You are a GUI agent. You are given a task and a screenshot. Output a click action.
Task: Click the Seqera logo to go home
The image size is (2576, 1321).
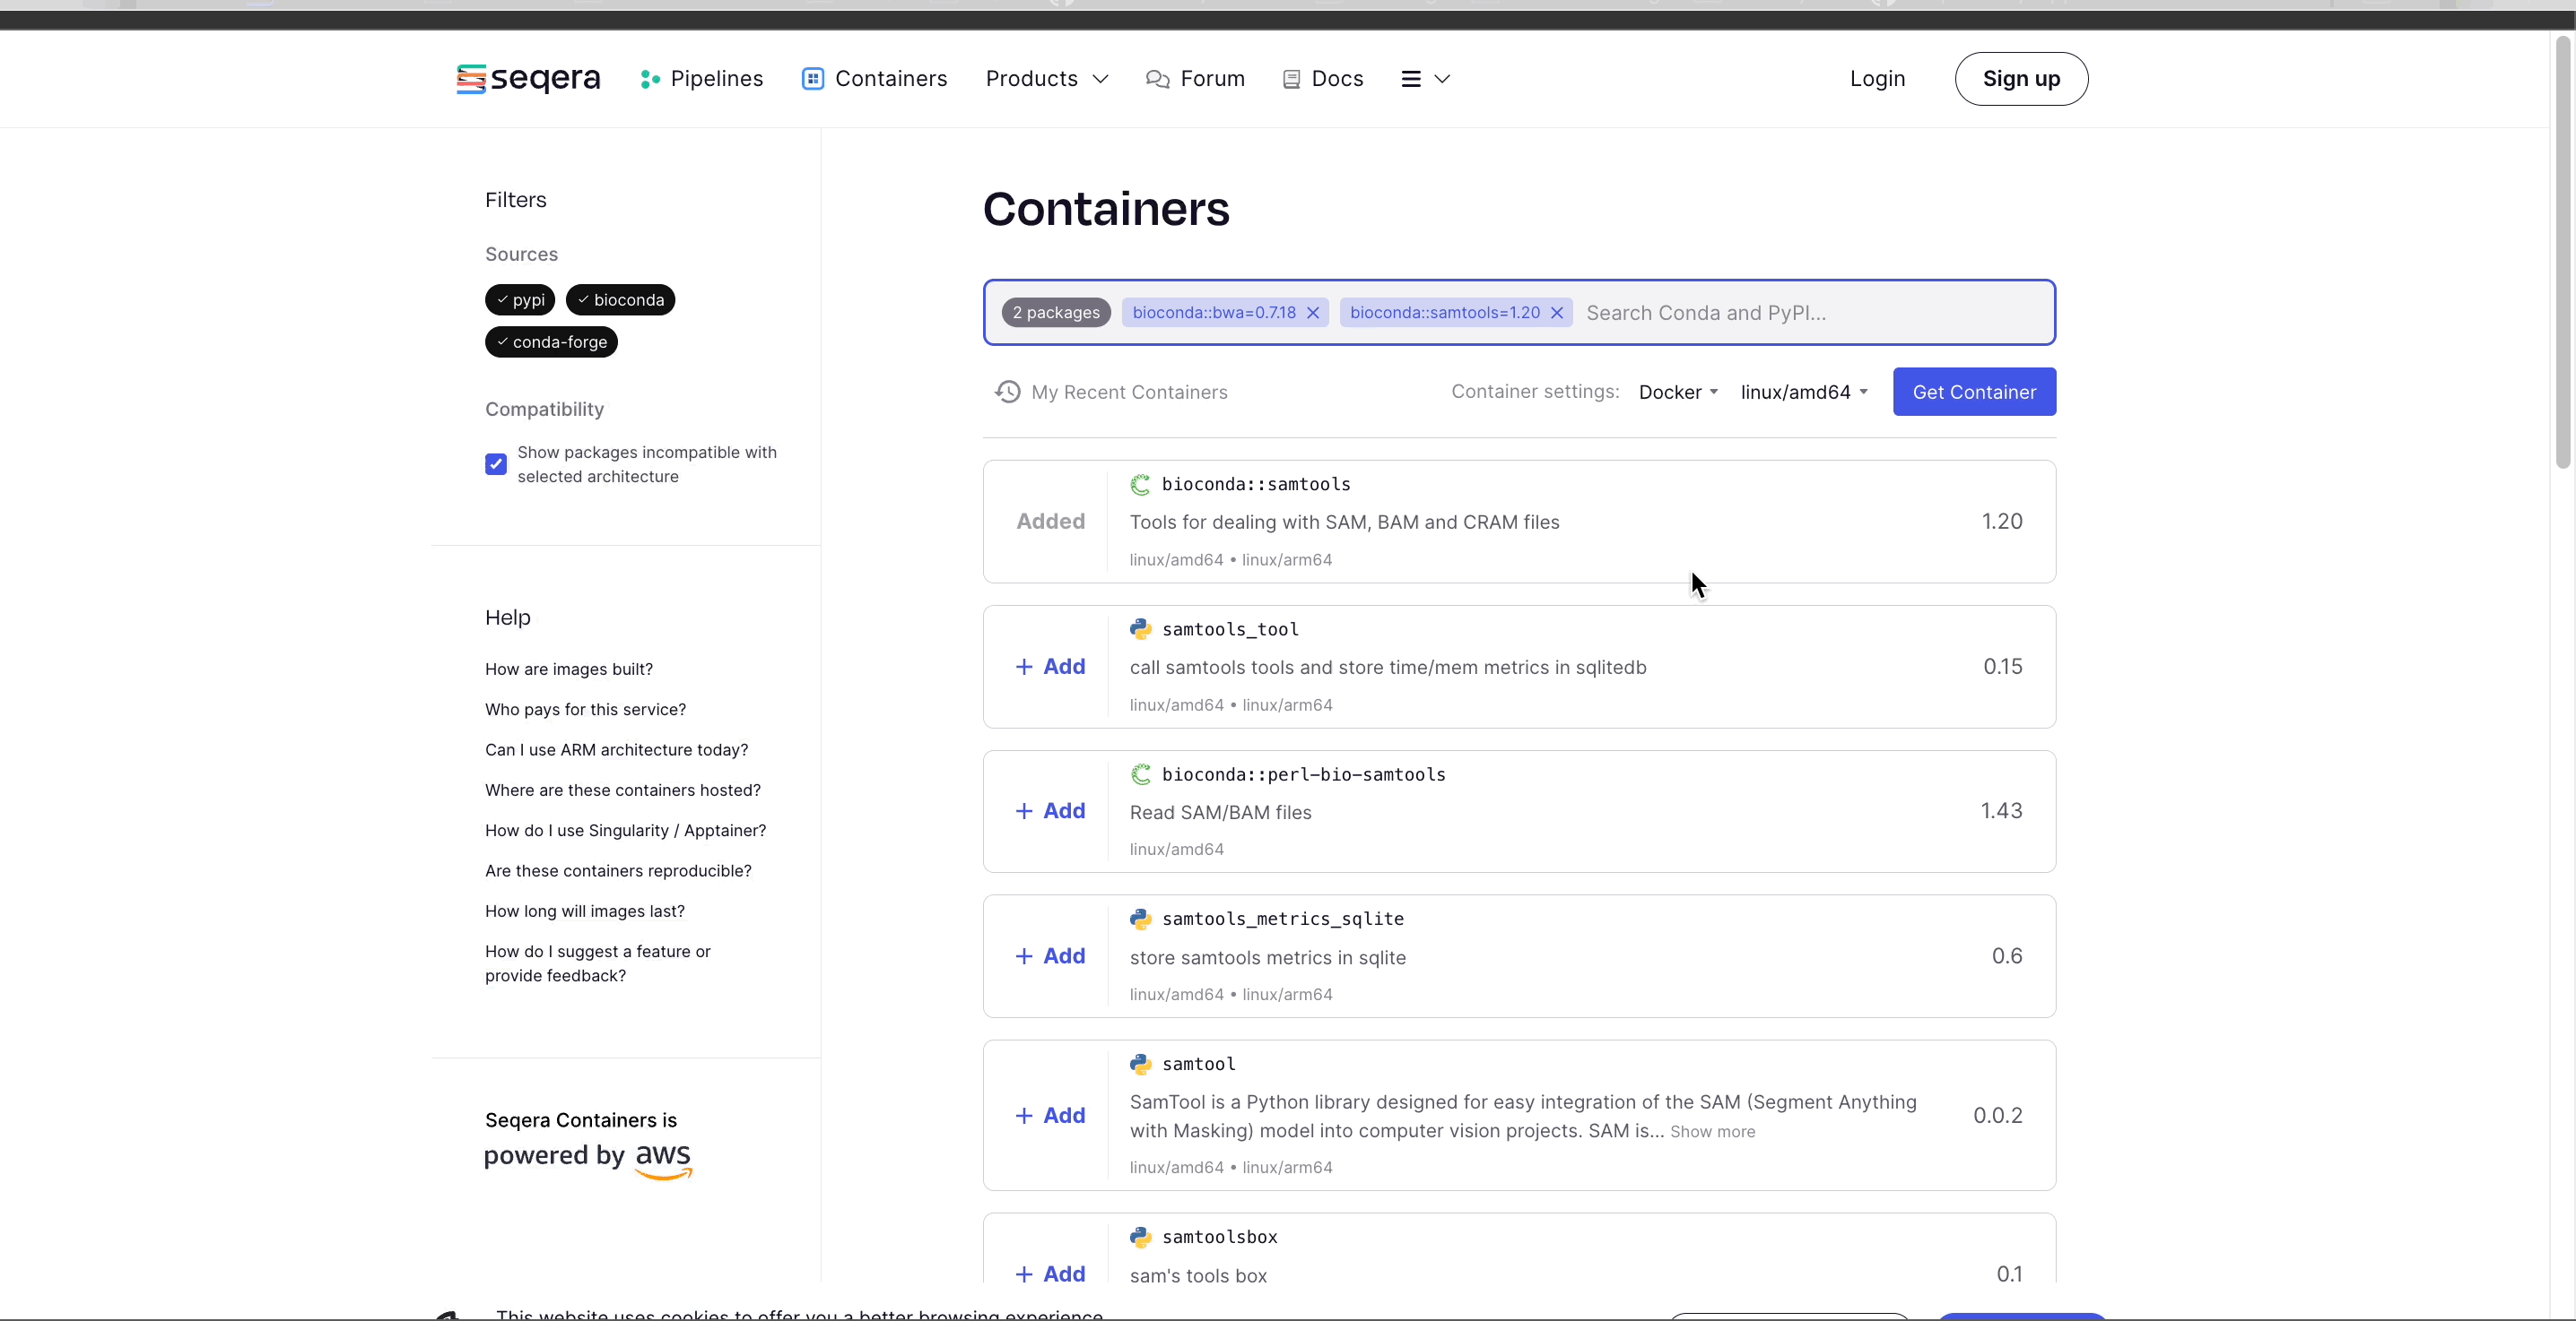click(x=527, y=77)
